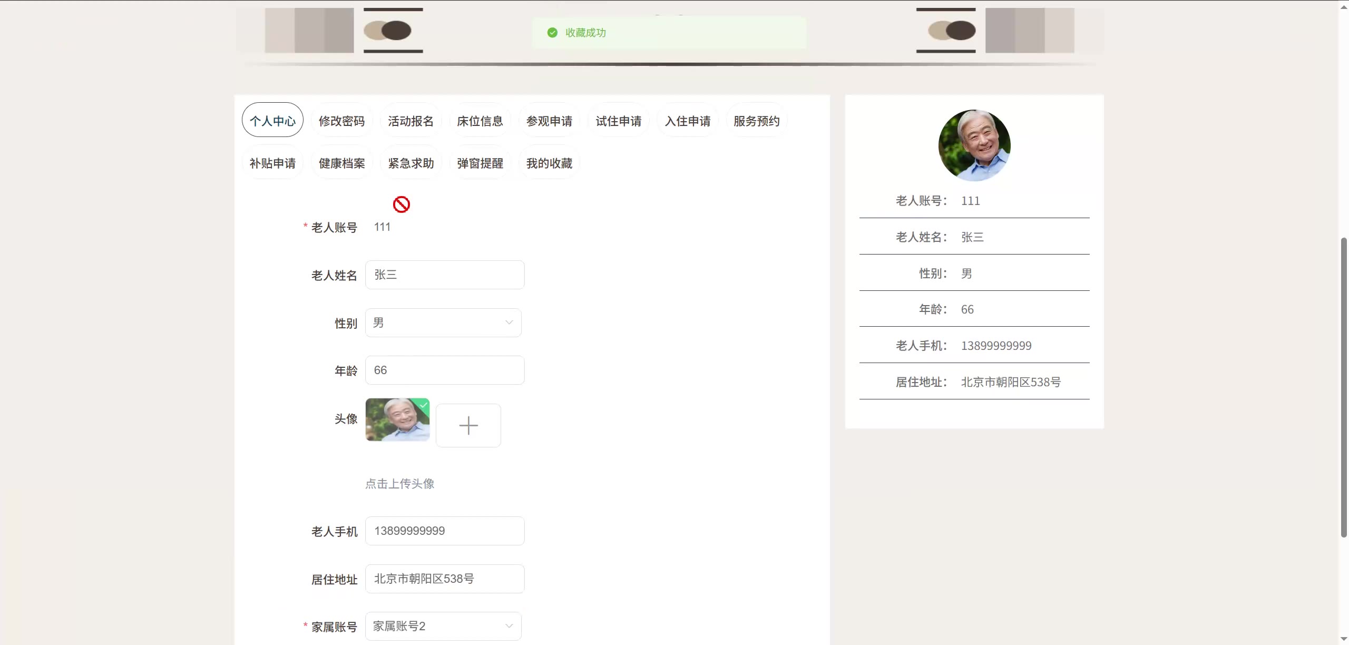1349x645 pixels.
Task: Click the prohibition icon above 老人账号 field
Action: [402, 204]
